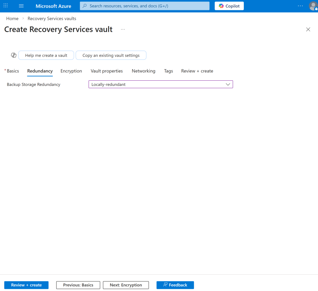Open the hamburger portal menu
This screenshot has height=291, width=318.
tap(21, 6)
